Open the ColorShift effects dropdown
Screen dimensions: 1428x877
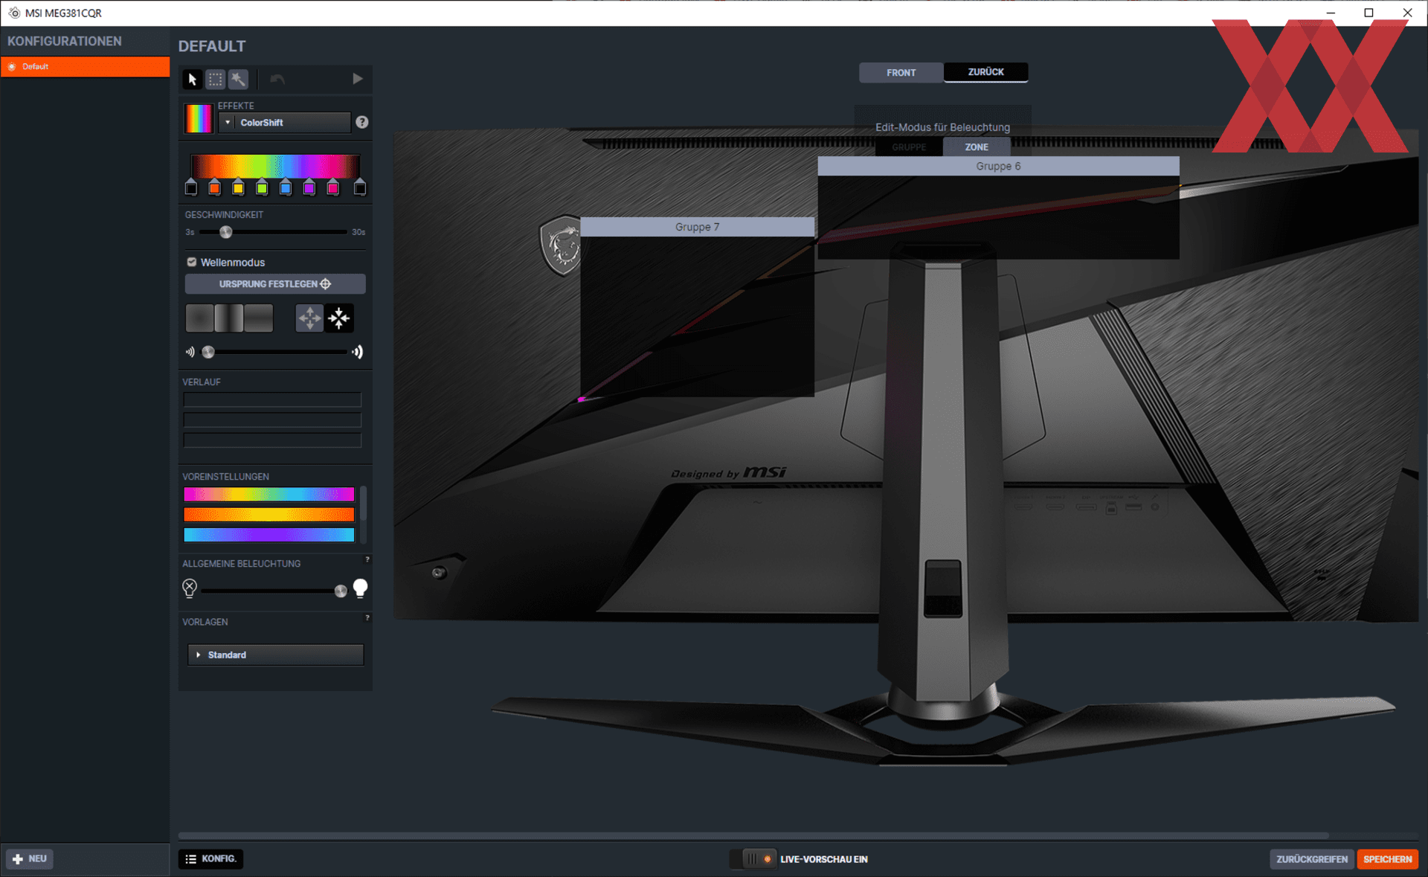tap(285, 123)
